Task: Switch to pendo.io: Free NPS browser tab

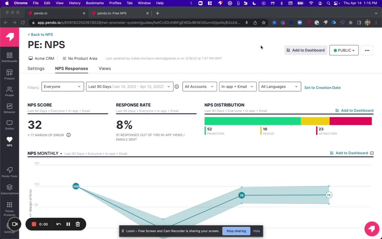Action: pos(120,13)
